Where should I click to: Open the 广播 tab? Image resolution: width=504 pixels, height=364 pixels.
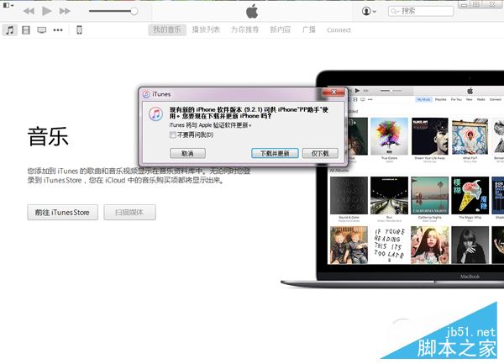(308, 30)
